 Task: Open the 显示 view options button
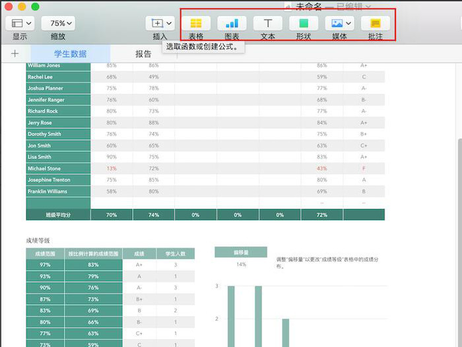tap(20, 23)
